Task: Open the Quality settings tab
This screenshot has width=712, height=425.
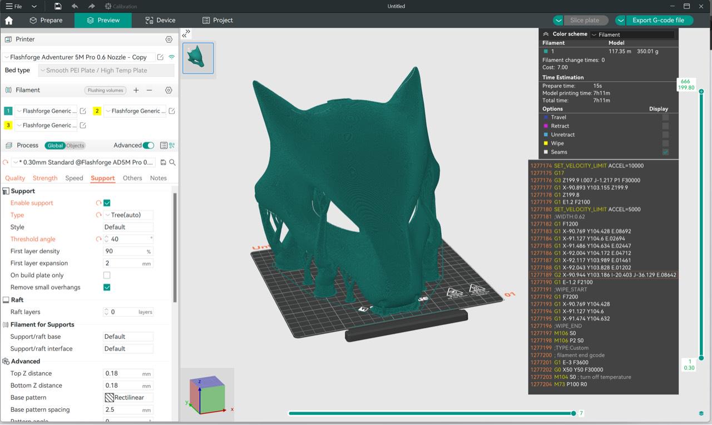Action: (x=15, y=178)
